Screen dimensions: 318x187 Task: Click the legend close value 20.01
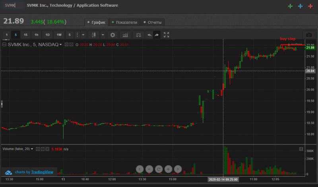[124, 45]
